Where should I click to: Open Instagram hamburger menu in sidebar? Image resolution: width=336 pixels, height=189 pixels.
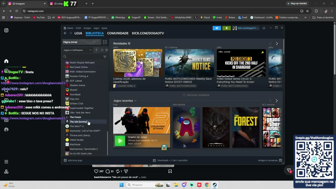6,162
